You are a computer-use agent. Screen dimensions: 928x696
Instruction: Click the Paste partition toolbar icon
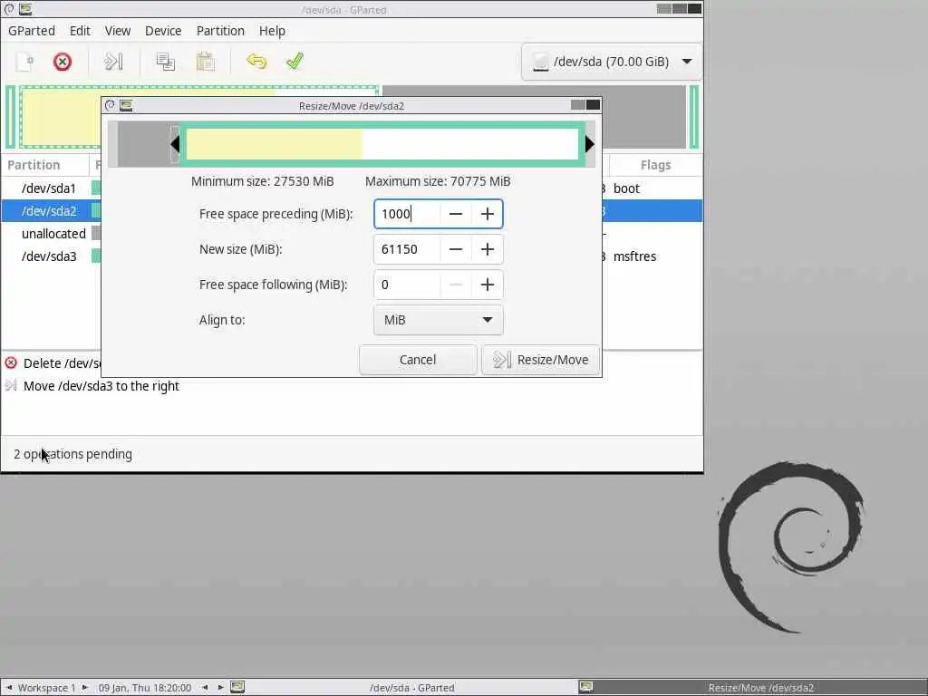click(x=206, y=62)
